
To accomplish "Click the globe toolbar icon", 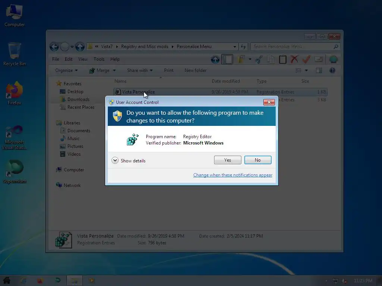I will pyautogui.click(x=333, y=59).
